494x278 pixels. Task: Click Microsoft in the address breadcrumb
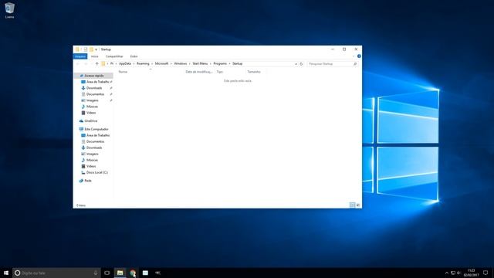pyautogui.click(x=161, y=63)
